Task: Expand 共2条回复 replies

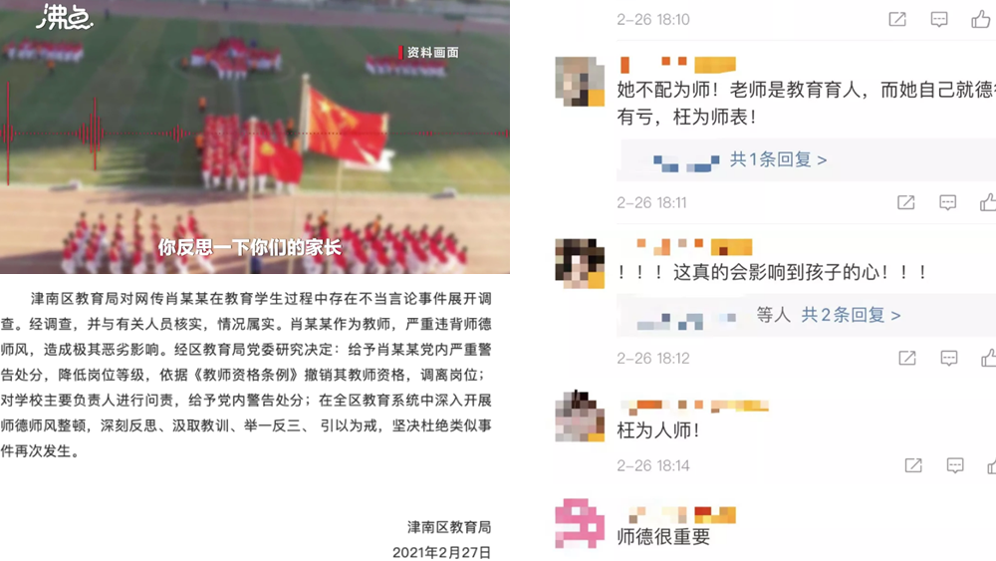Action: [851, 315]
